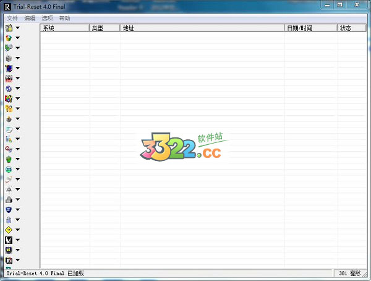The width and height of the screenshot is (371, 281).
Task: Select the round blue 30 icon
Action: tap(9, 89)
